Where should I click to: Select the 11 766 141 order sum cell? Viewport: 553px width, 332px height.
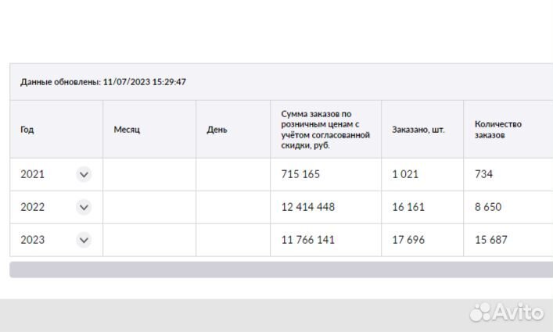coord(307,241)
